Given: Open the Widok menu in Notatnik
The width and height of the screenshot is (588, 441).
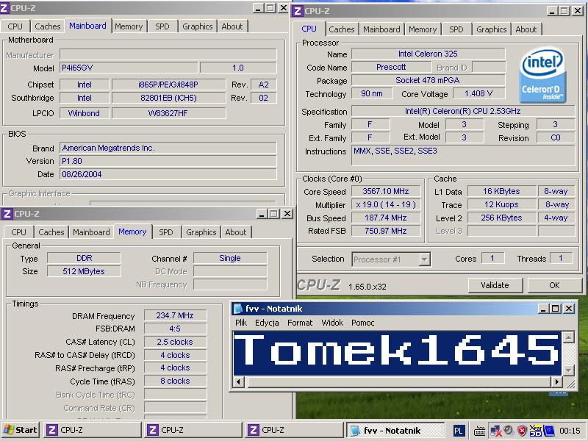Looking at the screenshot, I should (332, 323).
